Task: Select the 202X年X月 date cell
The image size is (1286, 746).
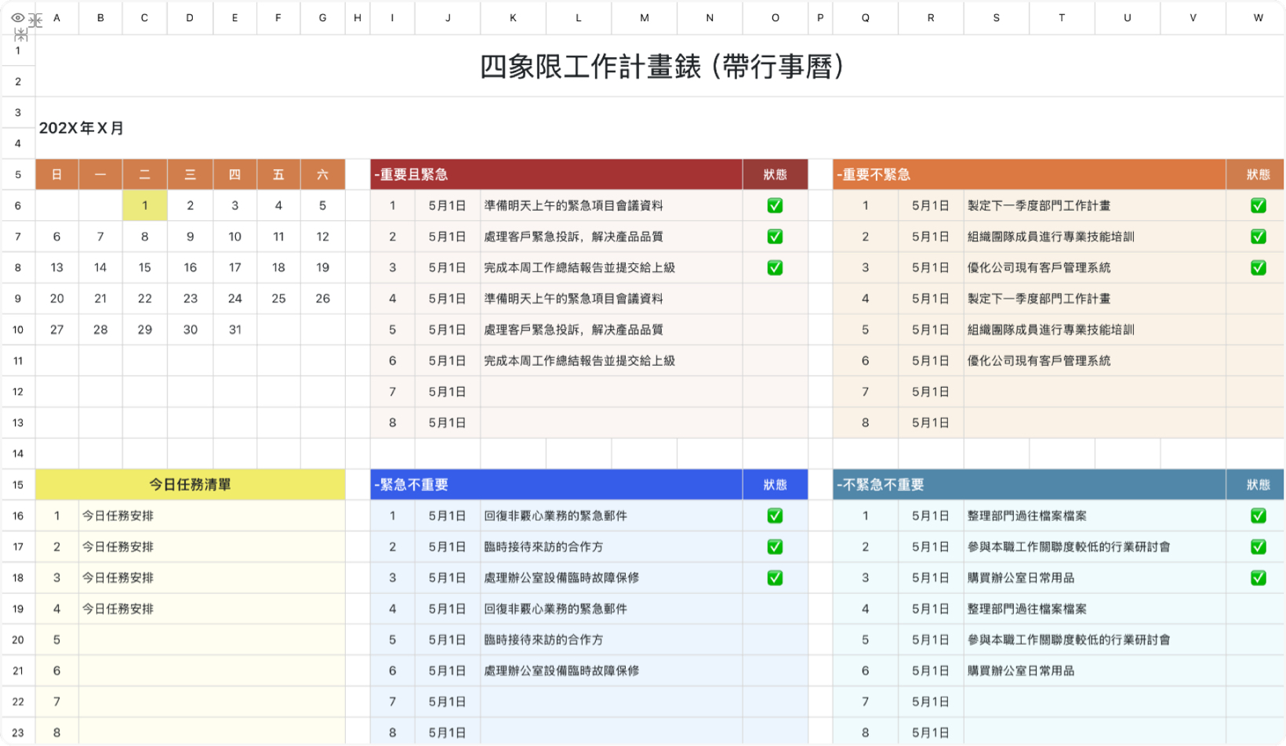Action: (82, 128)
